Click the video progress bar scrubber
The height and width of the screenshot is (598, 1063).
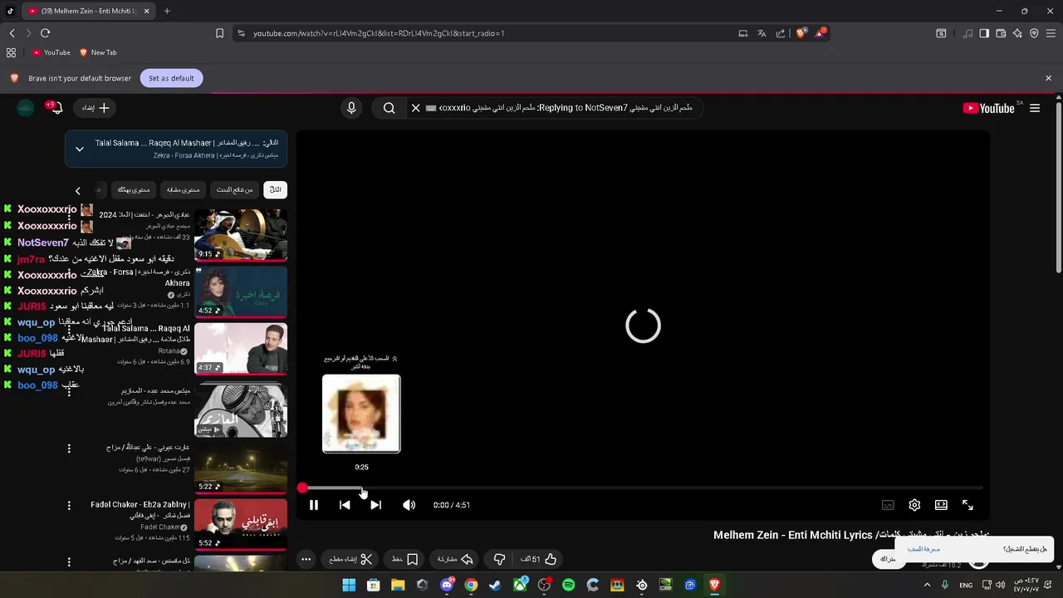coord(302,488)
